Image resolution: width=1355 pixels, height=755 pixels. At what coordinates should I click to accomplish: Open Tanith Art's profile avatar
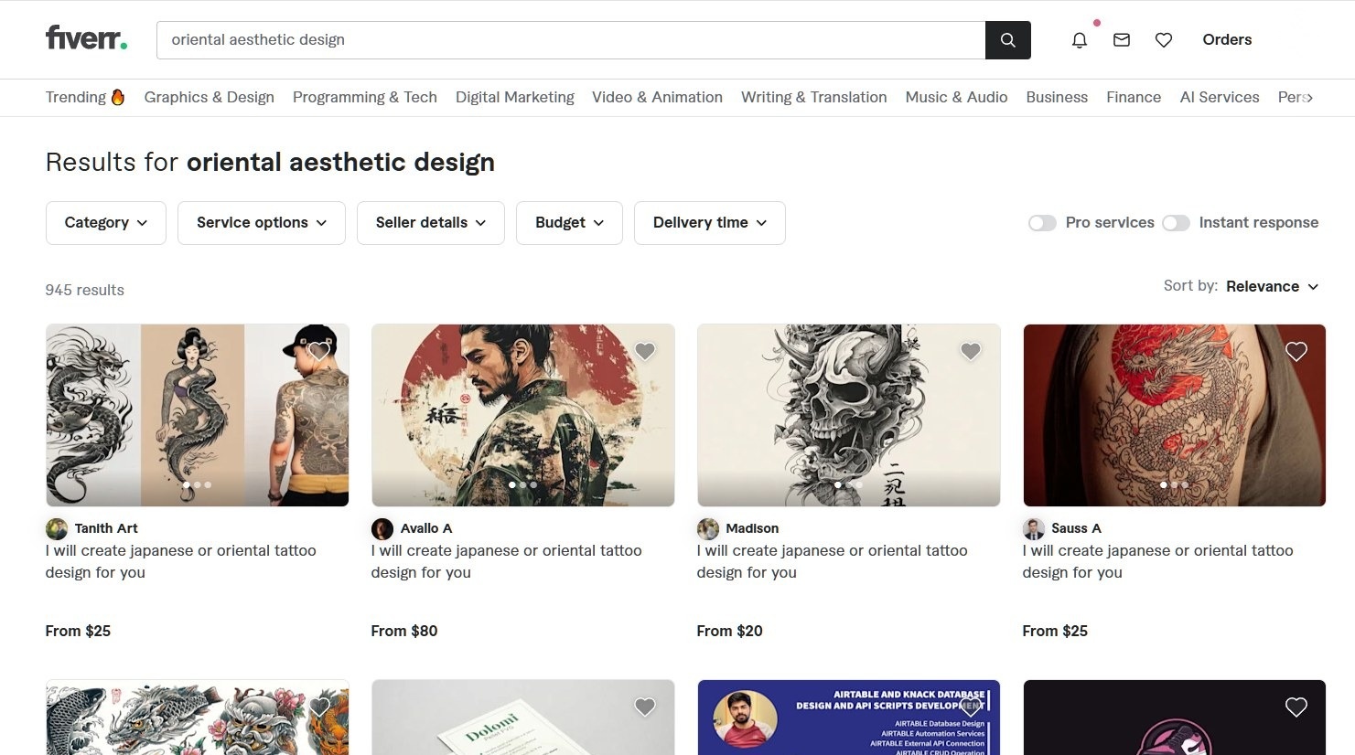57,528
